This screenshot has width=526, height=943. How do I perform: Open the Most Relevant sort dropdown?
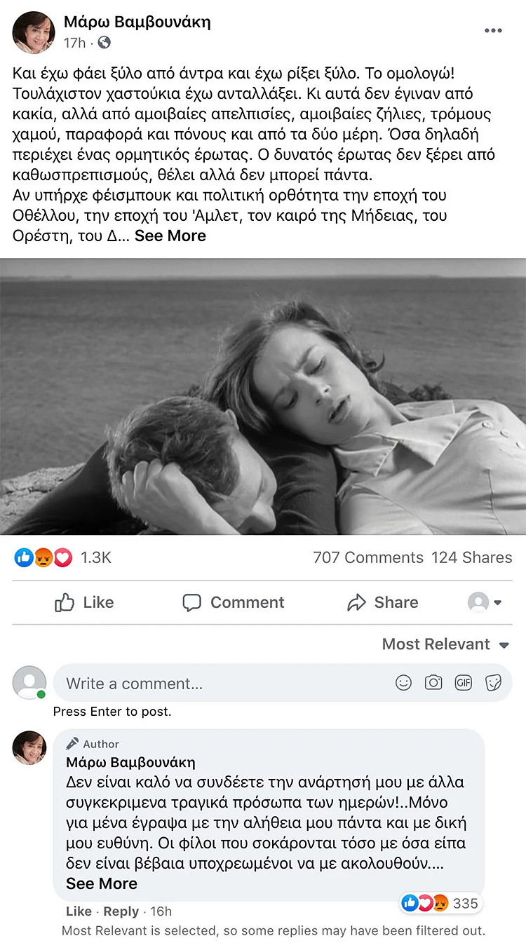tap(445, 644)
